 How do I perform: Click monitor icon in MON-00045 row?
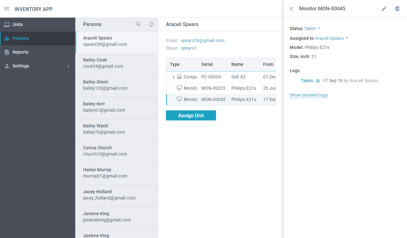coord(179,99)
